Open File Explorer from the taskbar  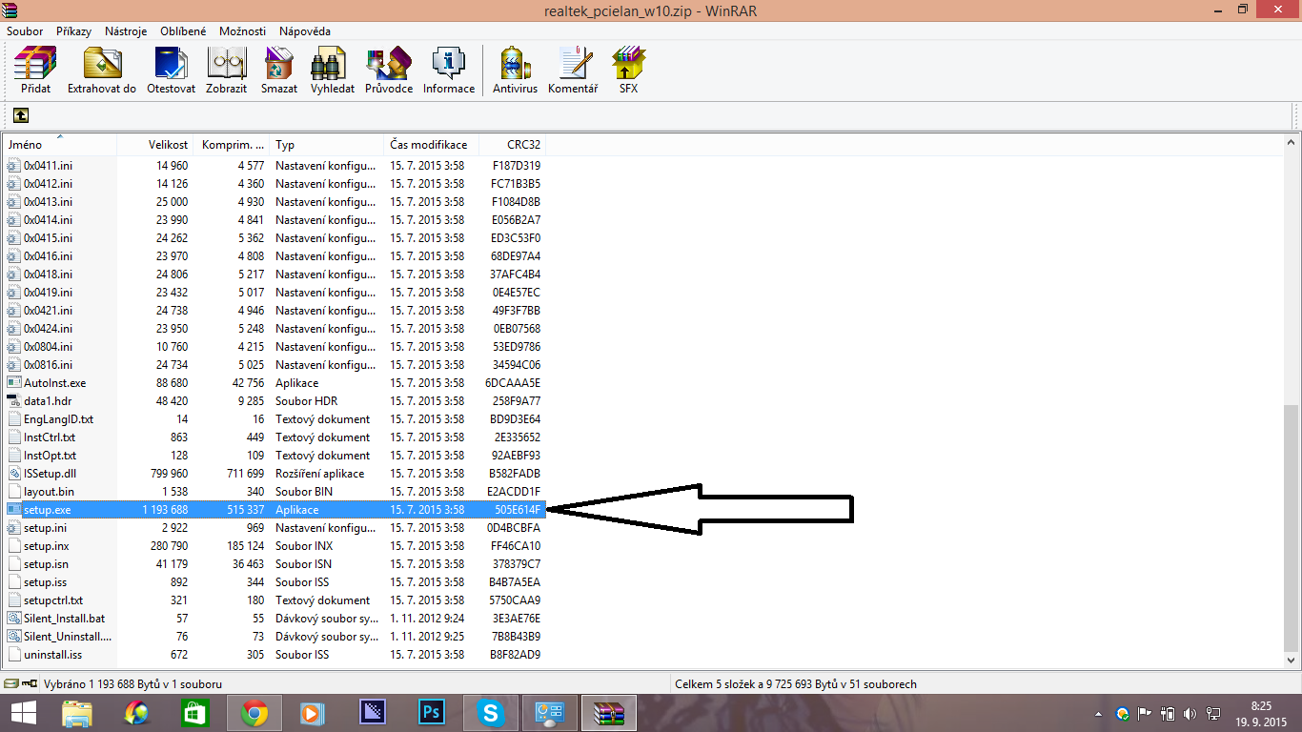(x=78, y=713)
